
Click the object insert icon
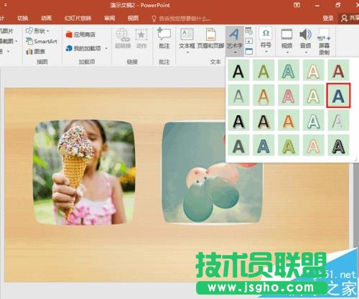tap(249, 51)
